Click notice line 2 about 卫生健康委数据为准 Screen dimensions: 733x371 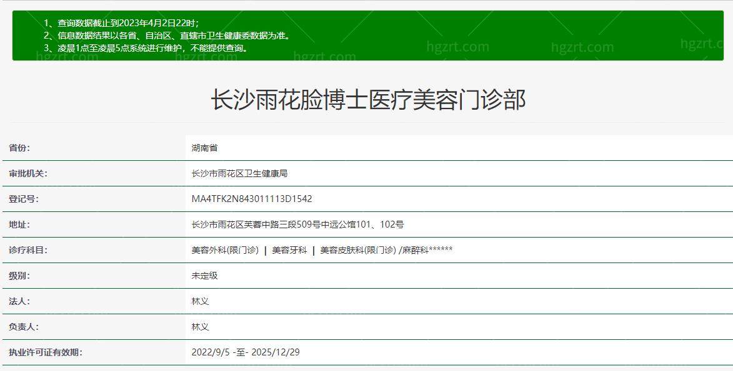pos(167,36)
